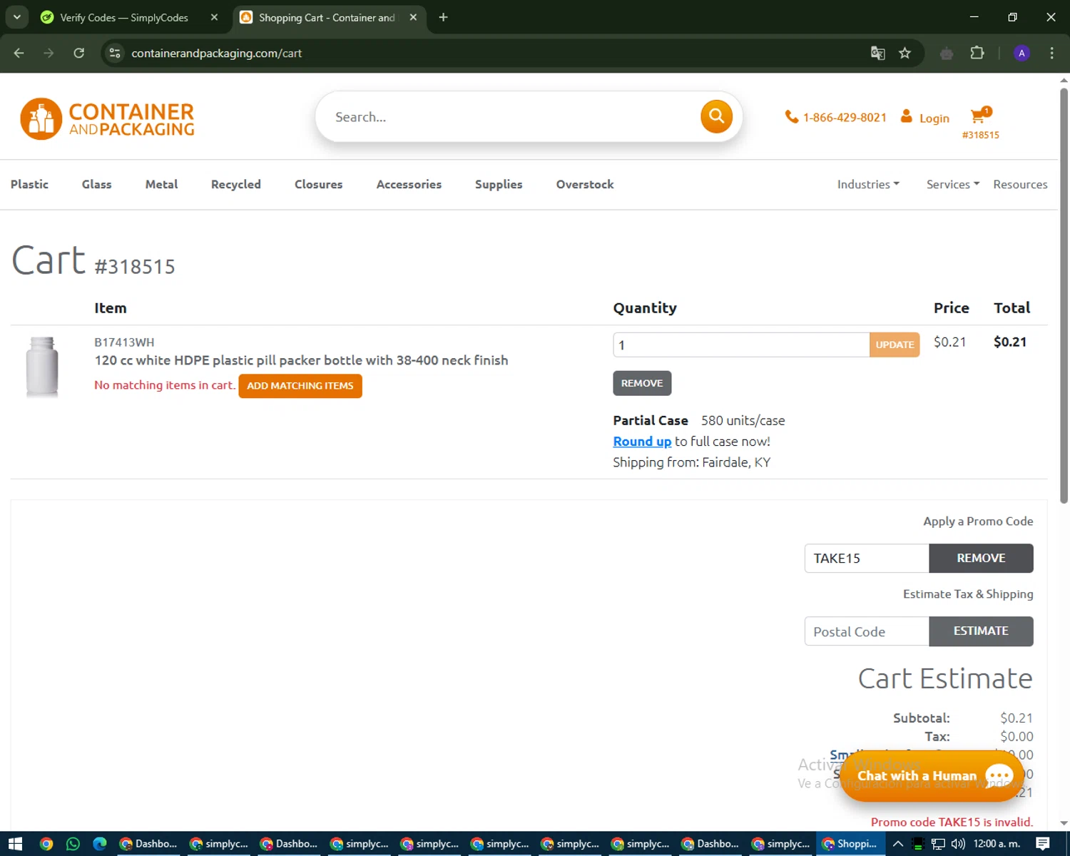This screenshot has height=856, width=1070.
Task: Click 'Shipping from: Fairdale, KY' text
Action: tap(691, 462)
